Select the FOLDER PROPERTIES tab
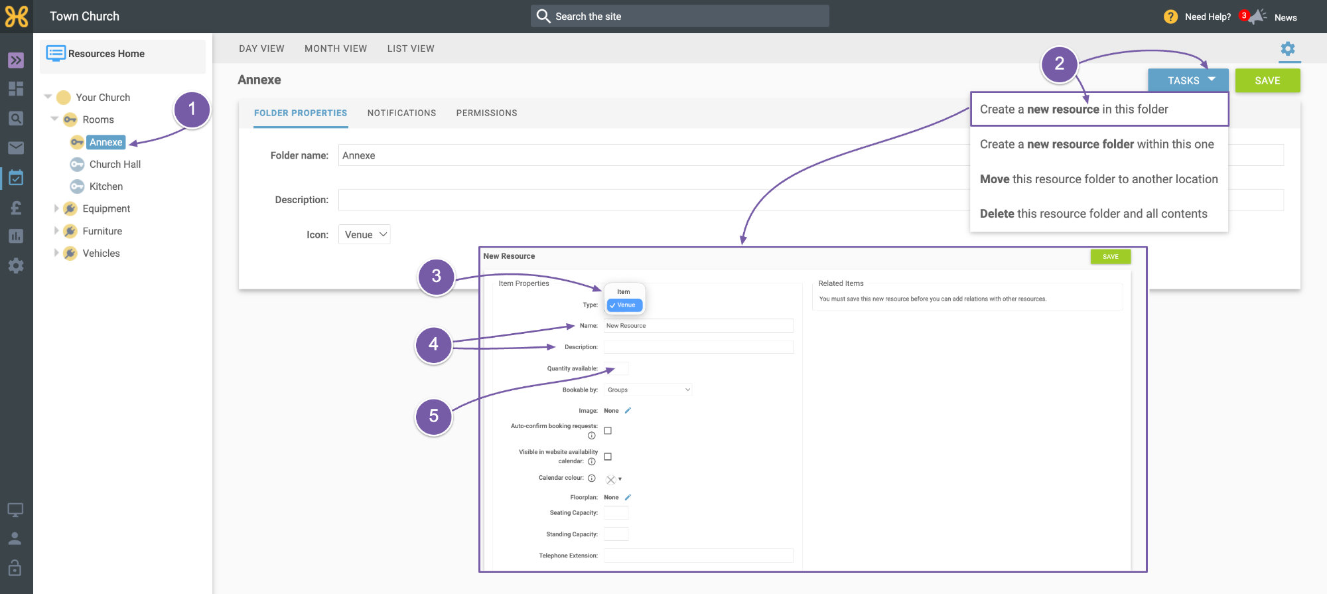The width and height of the screenshot is (1327, 594). click(x=301, y=113)
